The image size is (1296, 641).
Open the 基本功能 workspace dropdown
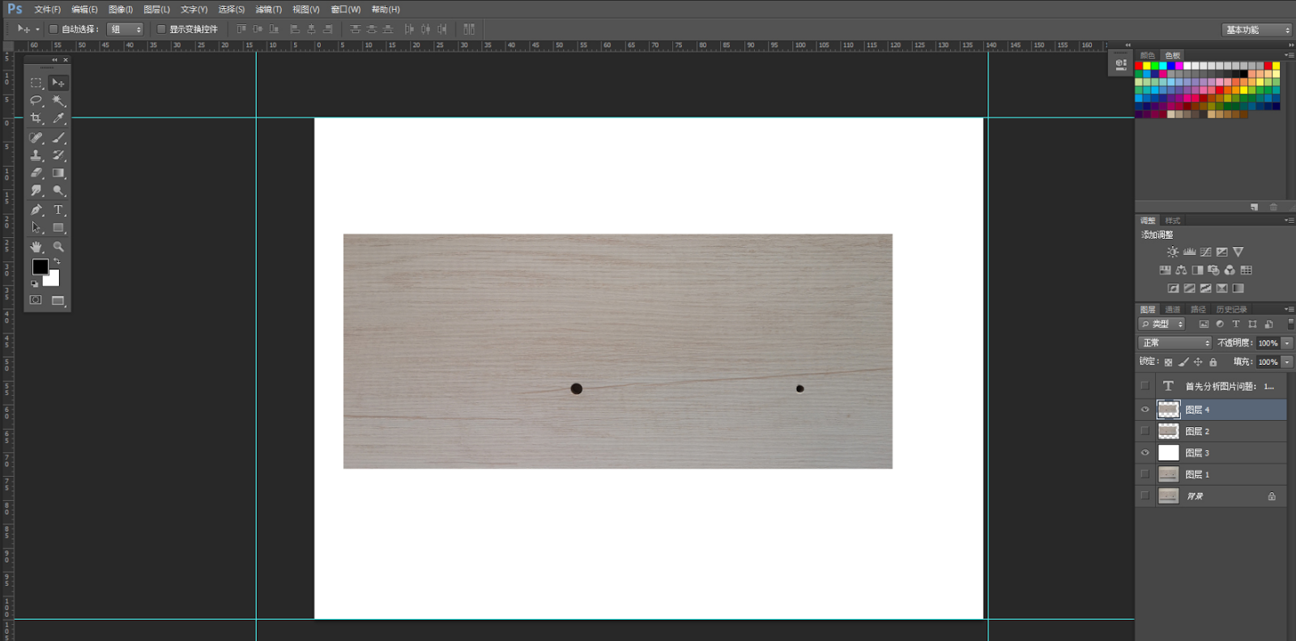pyautogui.click(x=1257, y=30)
